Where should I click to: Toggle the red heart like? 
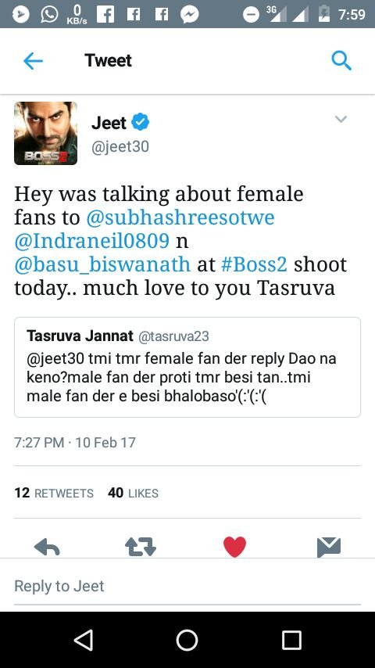pyautogui.click(x=234, y=547)
